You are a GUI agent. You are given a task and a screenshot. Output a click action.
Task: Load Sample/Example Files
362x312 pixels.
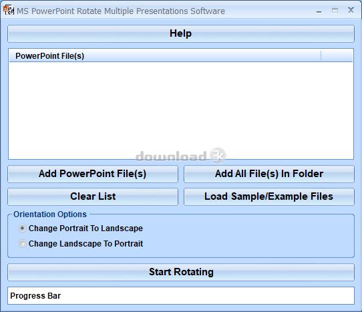[269, 196]
